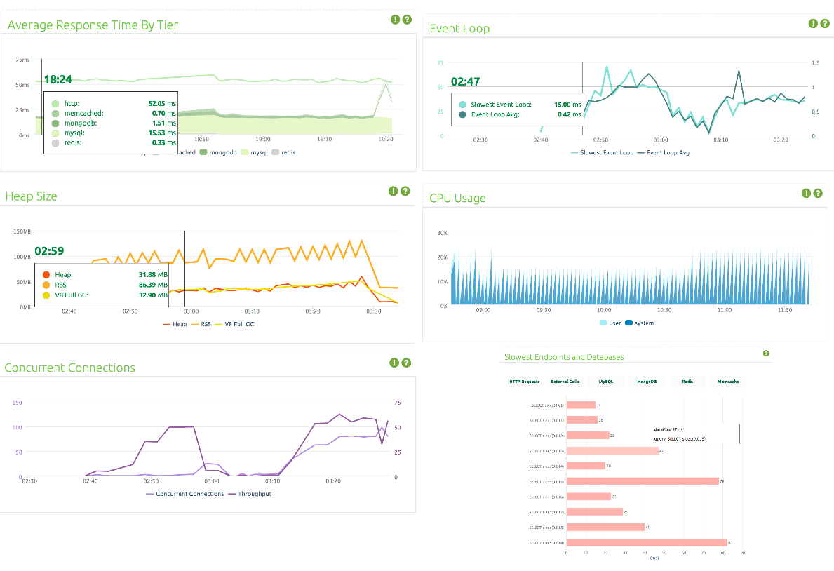Toggle Event Loop Avg legend series
Screen dimensions: 834x571
[x=664, y=153]
